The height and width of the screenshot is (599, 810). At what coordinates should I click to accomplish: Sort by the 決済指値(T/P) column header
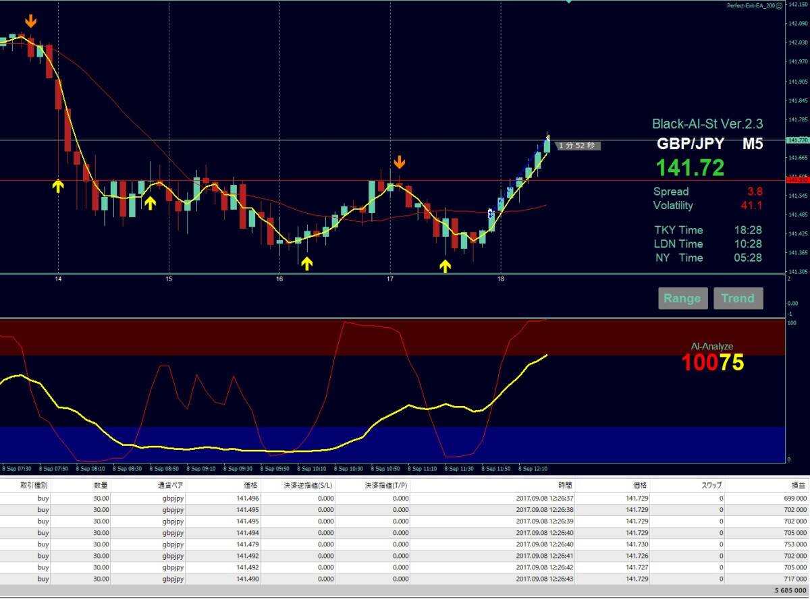coord(385,485)
